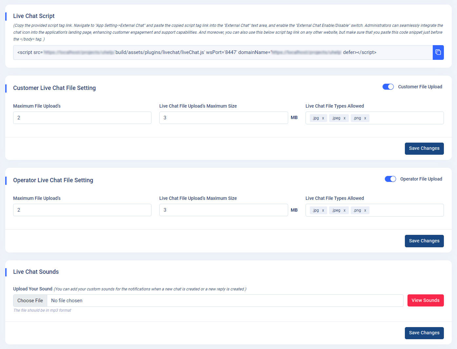This screenshot has width=457, height=349.
Task: Edit Operator file upload maximum size field
Action: click(x=224, y=210)
